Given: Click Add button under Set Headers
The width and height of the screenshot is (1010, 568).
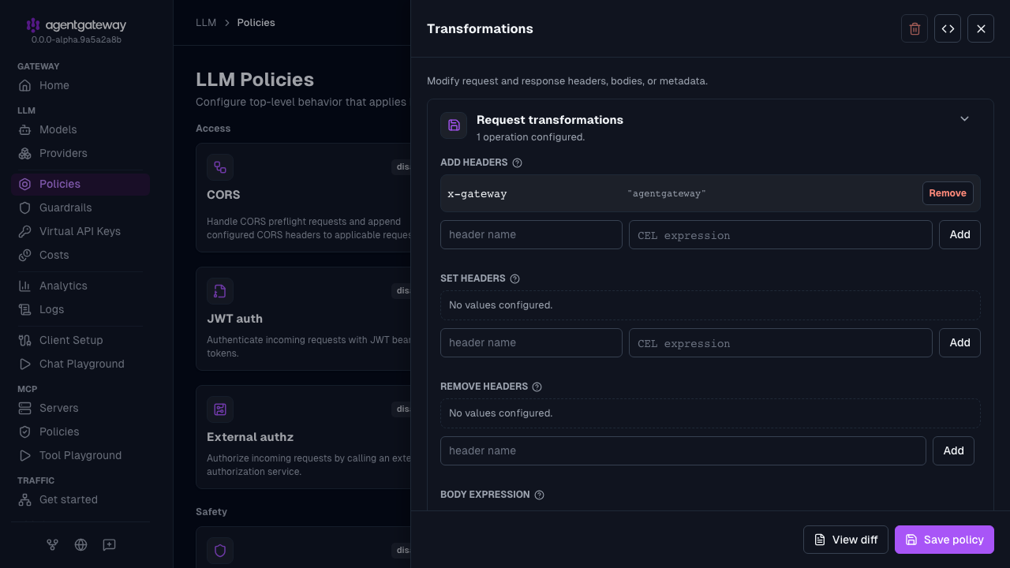Looking at the screenshot, I should pyautogui.click(x=959, y=342).
